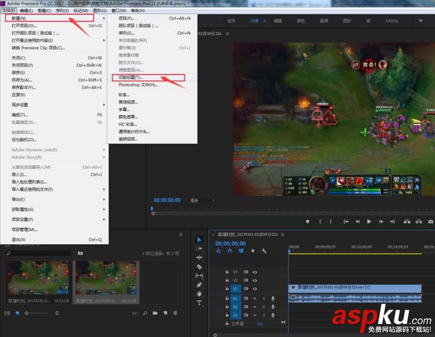Screen dimensions: 435x337
Task: Select the Hand tool
Action: [199, 294]
